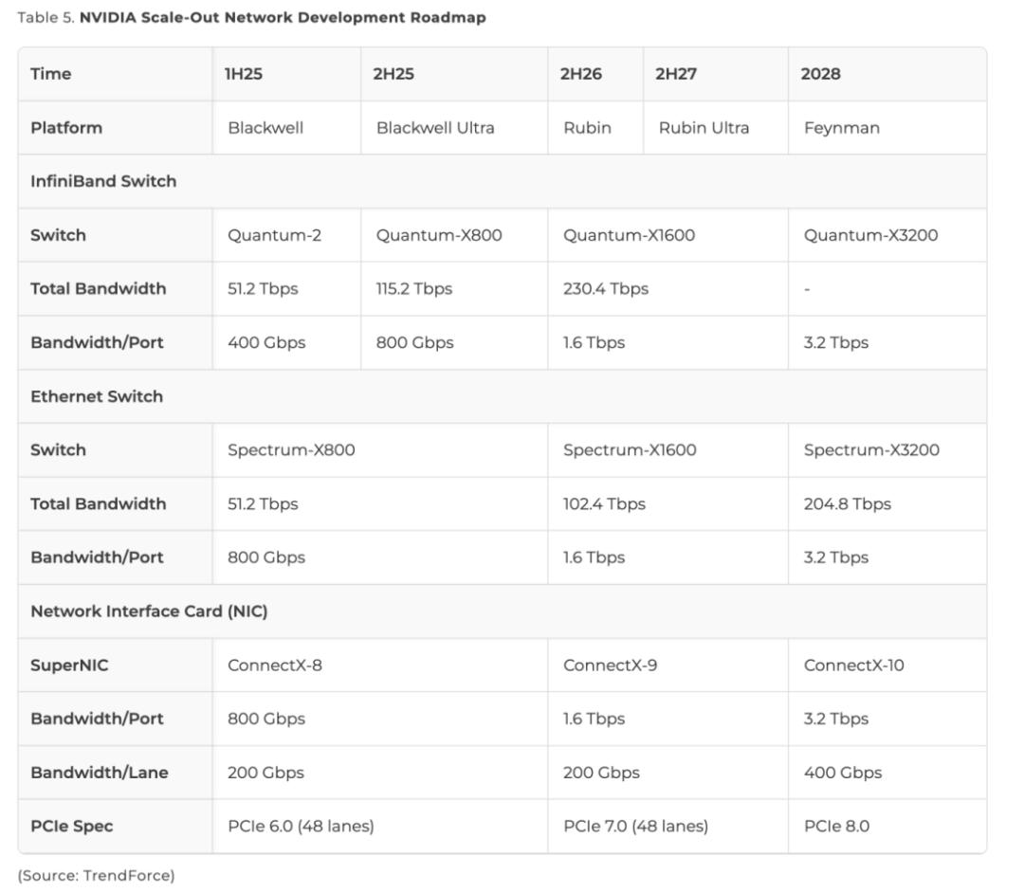Select the PCIe 6.0 (48 lanes) cell

pyautogui.click(x=301, y=827)
